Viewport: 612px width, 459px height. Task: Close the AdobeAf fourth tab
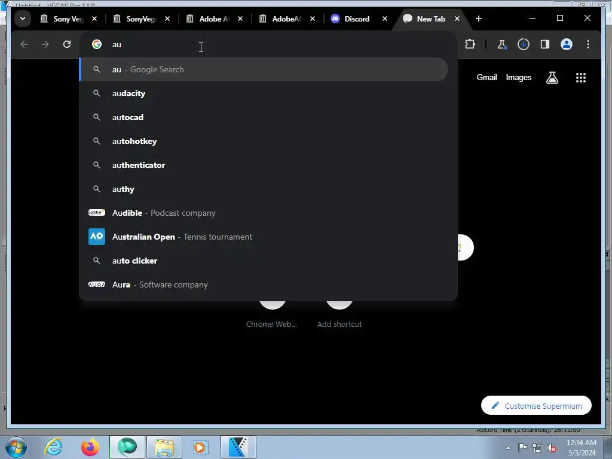point(312,19)
